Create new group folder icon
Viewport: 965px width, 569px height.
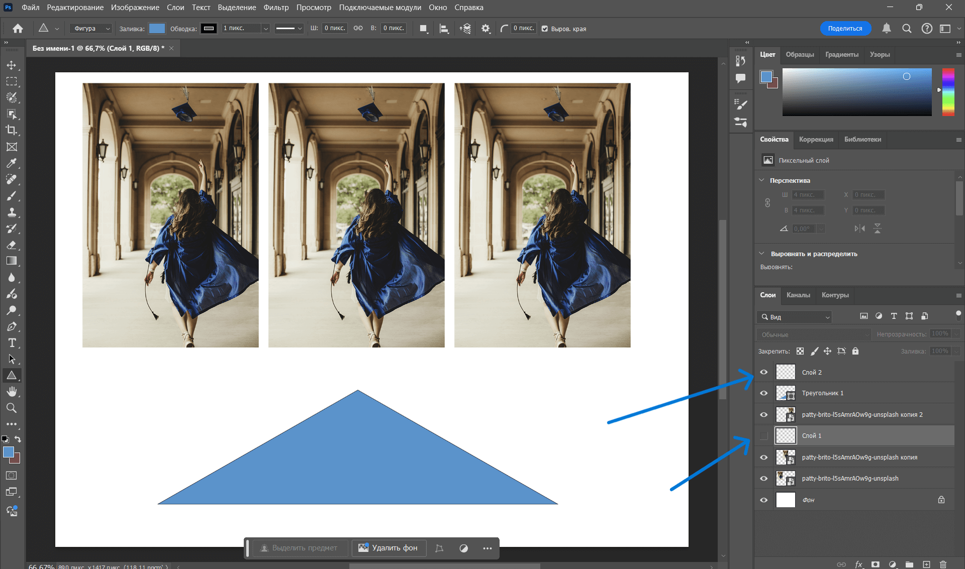(909, 564)
